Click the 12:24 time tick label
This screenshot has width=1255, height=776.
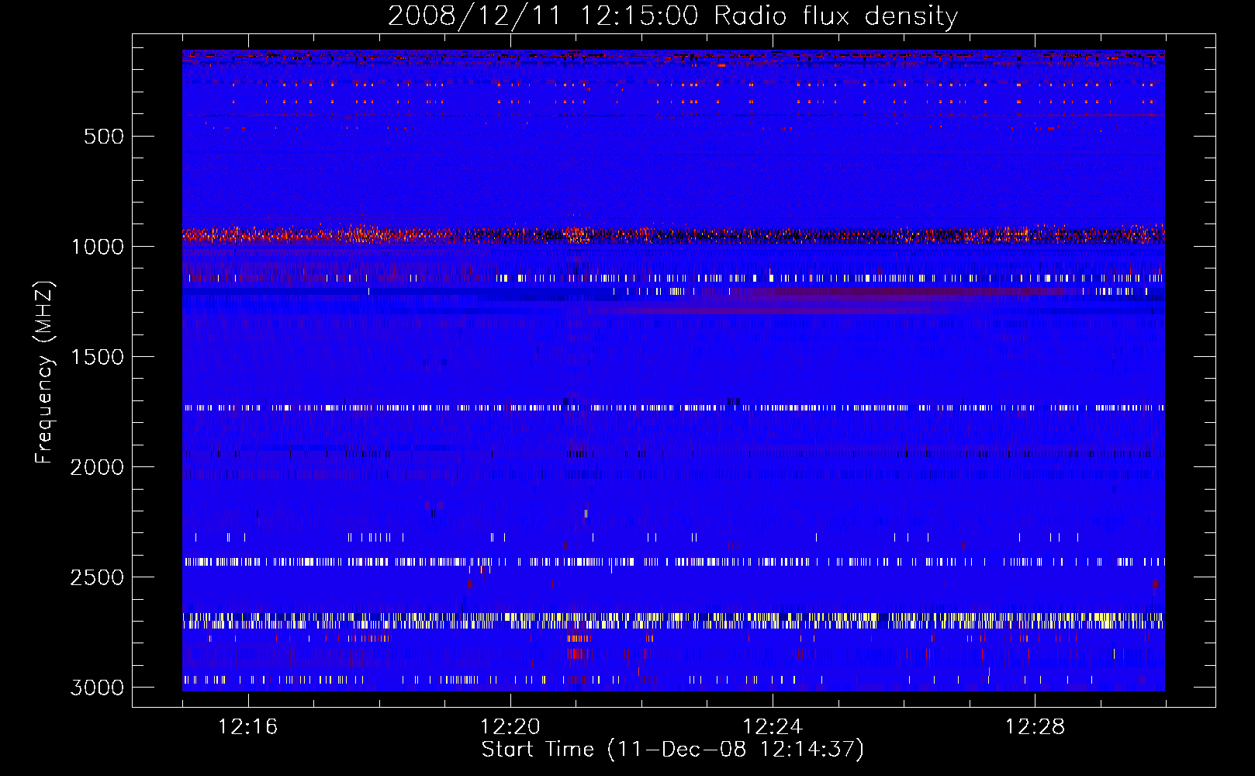click(773, 727)
